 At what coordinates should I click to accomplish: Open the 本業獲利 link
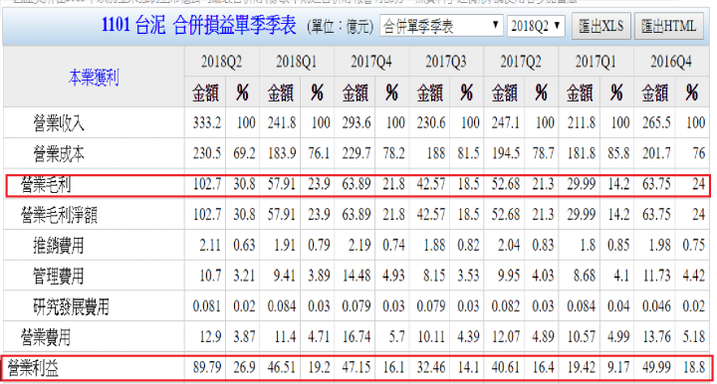(94, 78)
